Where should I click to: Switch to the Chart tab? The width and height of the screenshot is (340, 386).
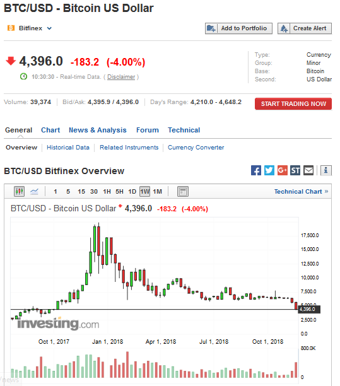(x=50, y=130)
